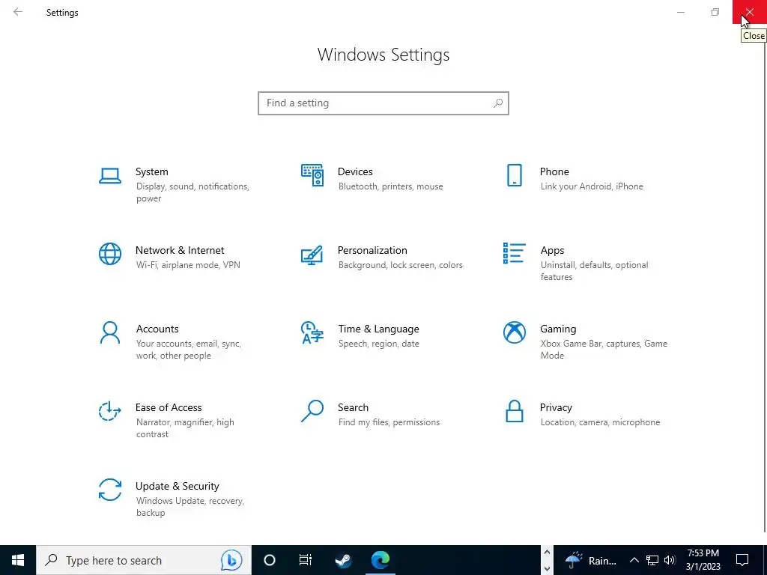The image size is (767, 575).
Task: Restore down the Settings window
Action: [x=715, y=12]
